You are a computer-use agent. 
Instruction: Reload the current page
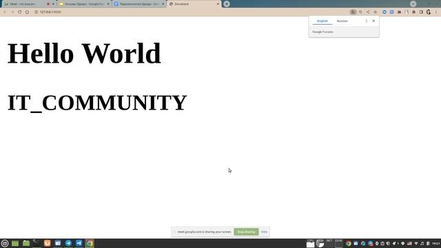[x=20, y=12]
